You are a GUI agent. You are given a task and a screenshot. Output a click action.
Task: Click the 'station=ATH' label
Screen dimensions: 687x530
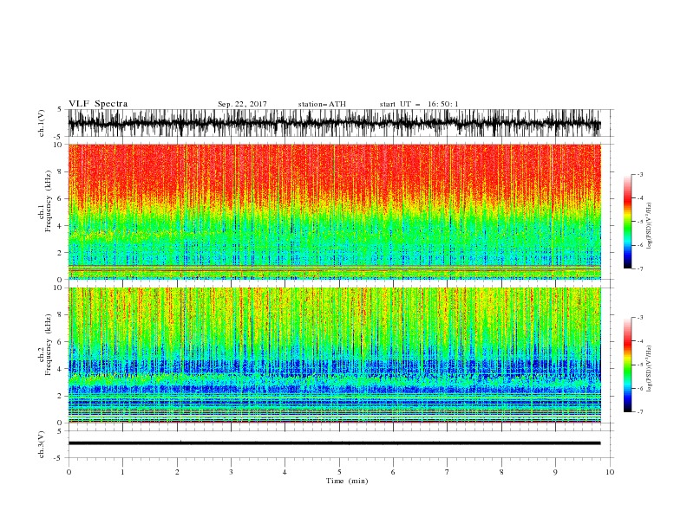pyautogui.click(x=322, y=104)
